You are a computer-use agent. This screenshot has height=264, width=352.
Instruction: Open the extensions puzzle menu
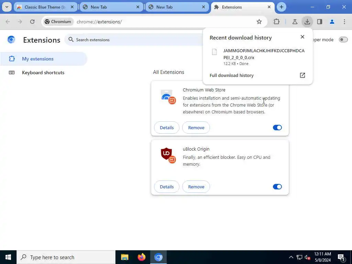tap(277, 22)
